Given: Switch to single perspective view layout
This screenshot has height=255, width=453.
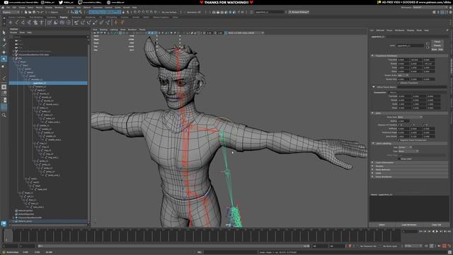Looking at the screenshot, I should (x=4, y=86).
